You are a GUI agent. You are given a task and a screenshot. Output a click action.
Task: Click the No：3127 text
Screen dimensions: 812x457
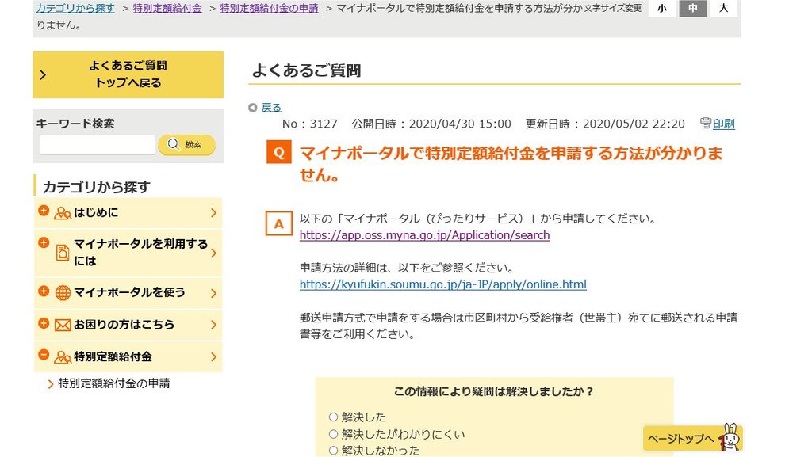[x=310, y=124]
